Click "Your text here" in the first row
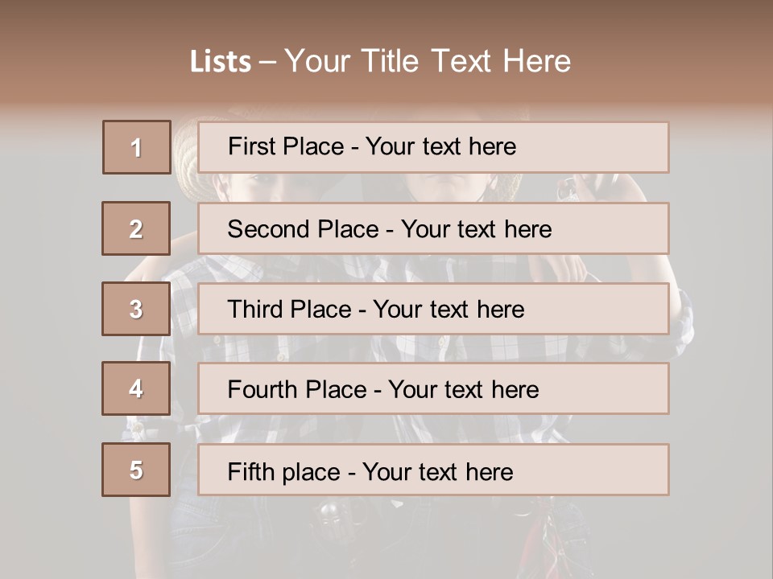The image size is (773, 579). (x=440, y=146)
